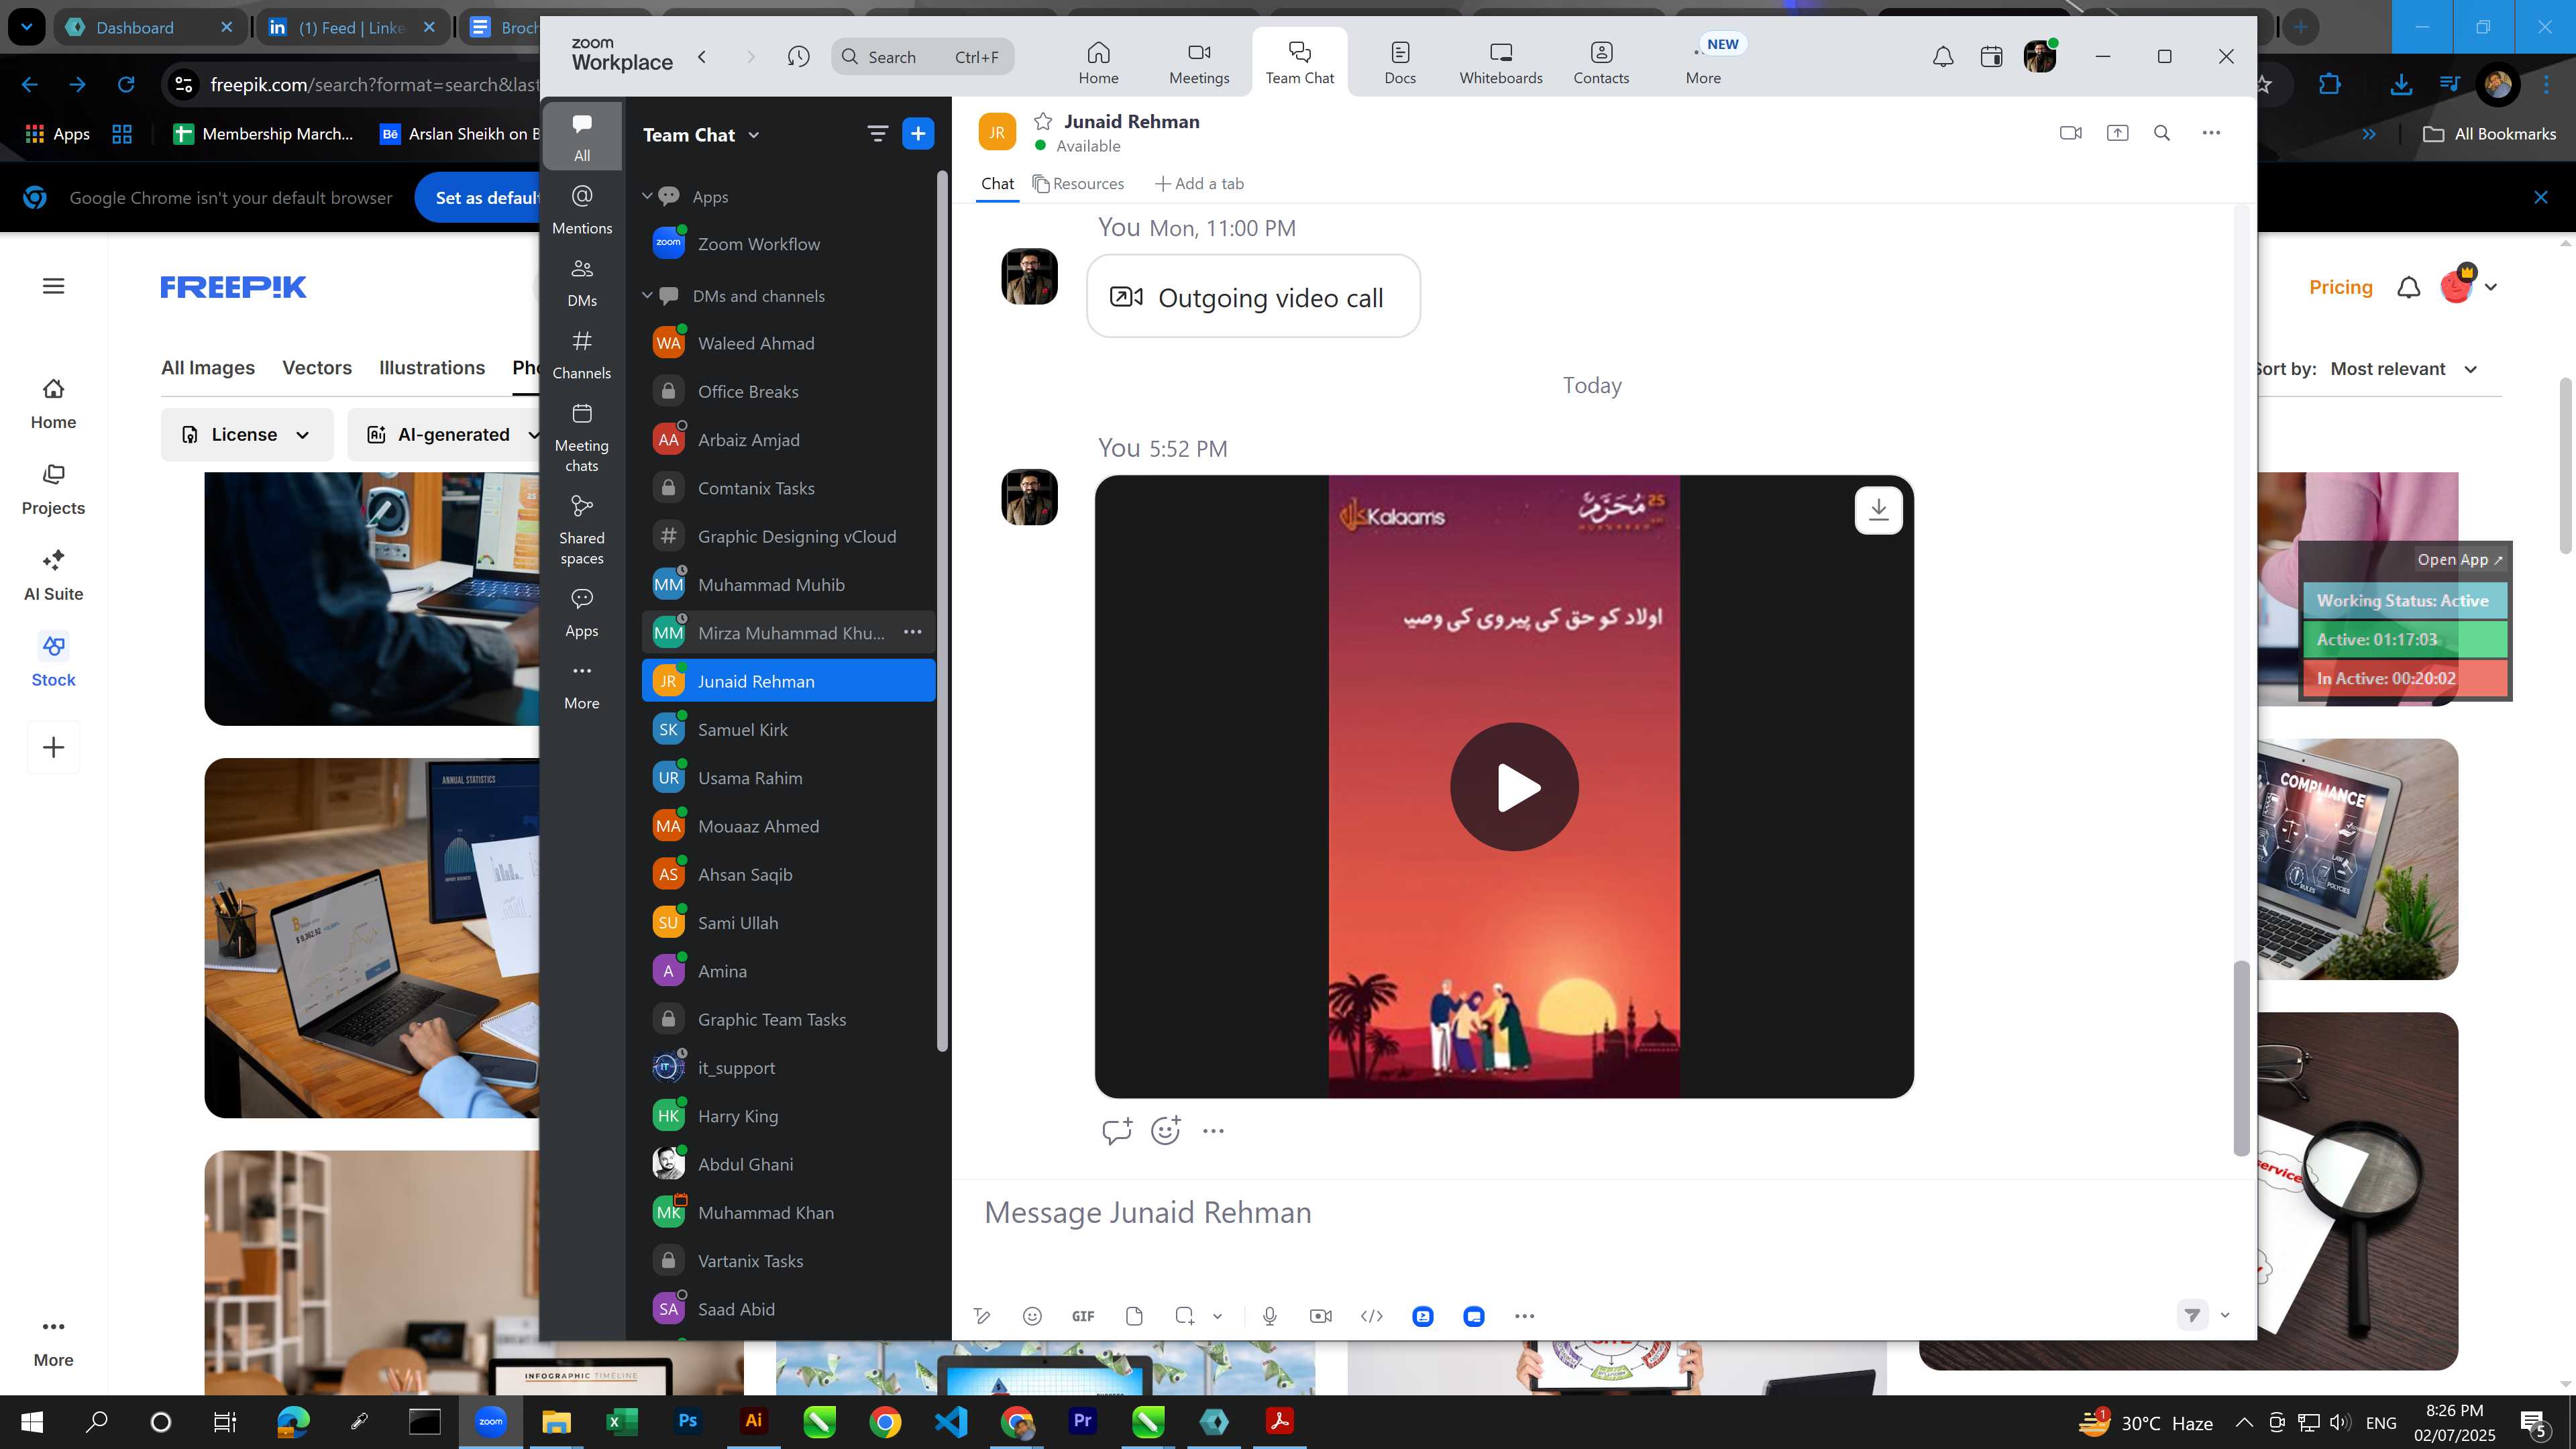
Task: Click the send message button
Action: click(x=2192, y=1315)
